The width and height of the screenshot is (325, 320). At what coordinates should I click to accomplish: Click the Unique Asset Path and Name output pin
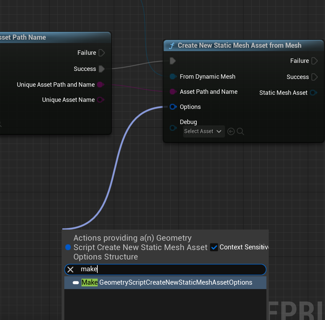[x=100, y=85]
